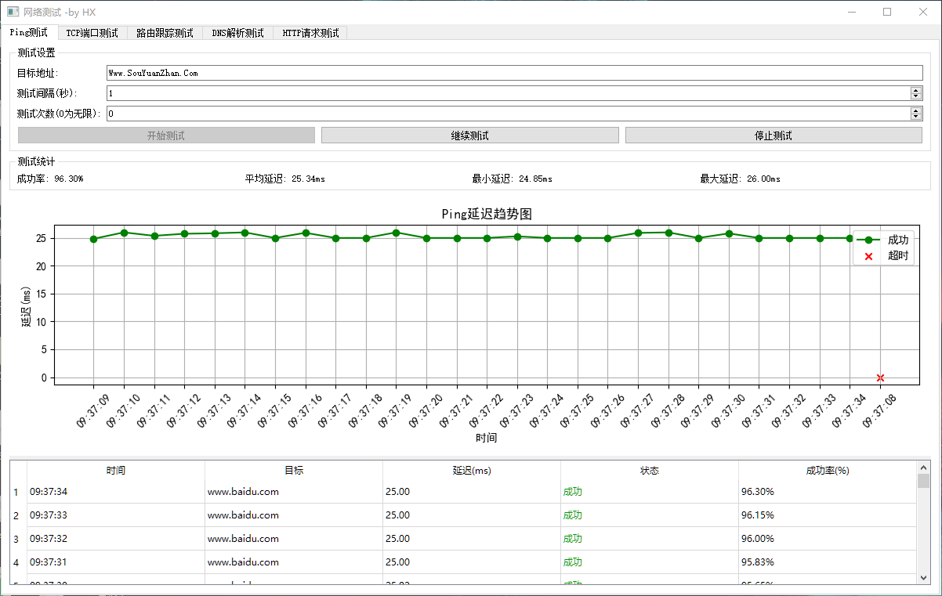Decrease the 测试间隔 spinner value
The width and height of the screenshot is (942, 596).
pos(915,96)
